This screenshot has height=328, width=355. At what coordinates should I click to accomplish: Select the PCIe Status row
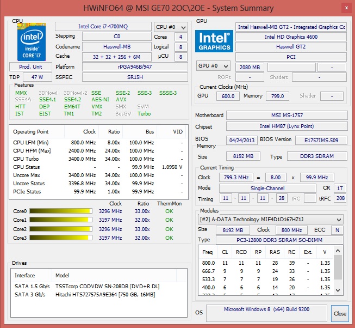(98, 191)
